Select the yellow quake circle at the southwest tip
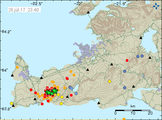 (x=11, y=103)
